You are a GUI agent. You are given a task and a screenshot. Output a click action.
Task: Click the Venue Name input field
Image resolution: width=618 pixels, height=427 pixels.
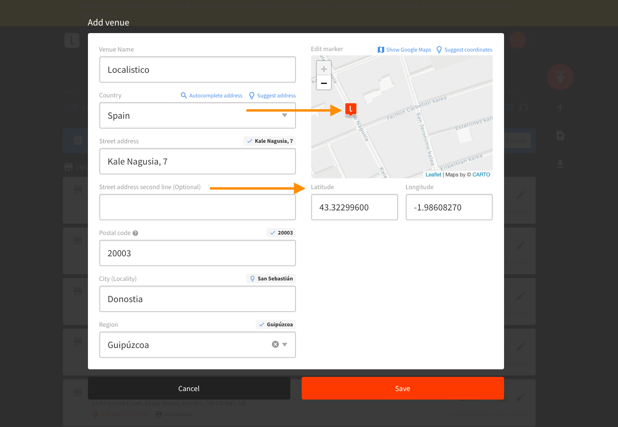(x=197, y=70)
